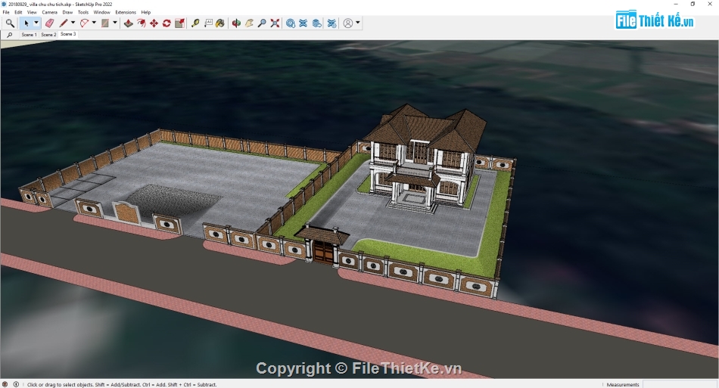
Task: Open the Edit menu
Action: click(18, 12)
